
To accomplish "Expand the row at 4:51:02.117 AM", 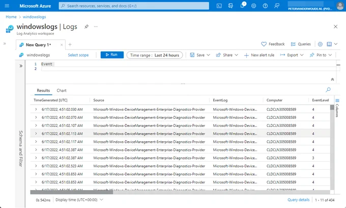I will (x=36, y=142).
